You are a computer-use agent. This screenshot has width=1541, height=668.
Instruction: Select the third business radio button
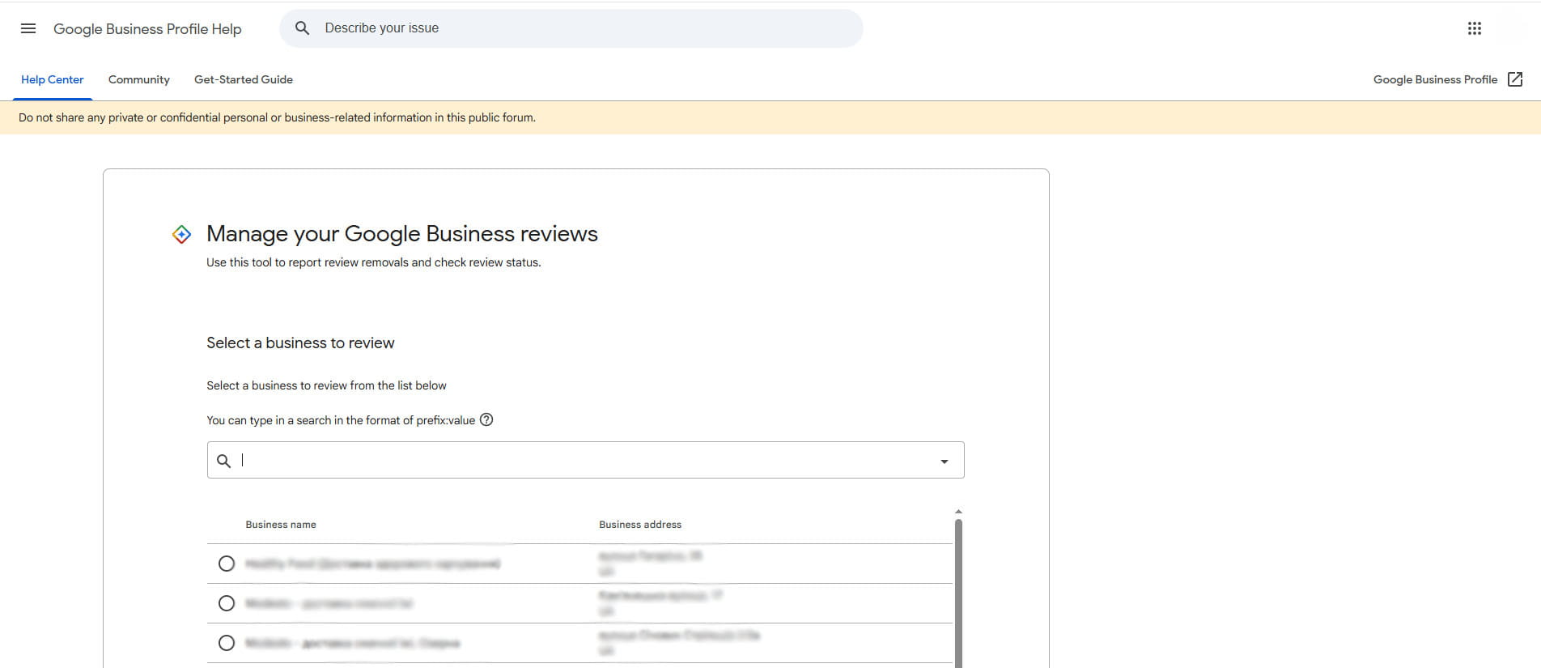pyautogui.click(x=227, y=643)
